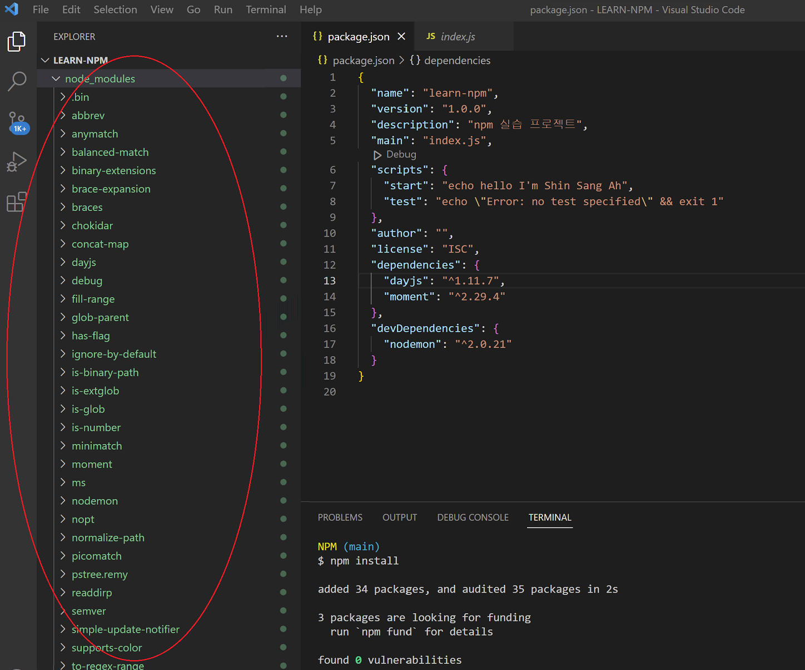The height and width of the screenshot is (670, 805).
Task: Open the View menu
Action: [162, 9]
